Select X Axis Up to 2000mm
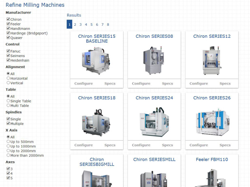This screenshot has height=187, width=250. click(8, 151)
